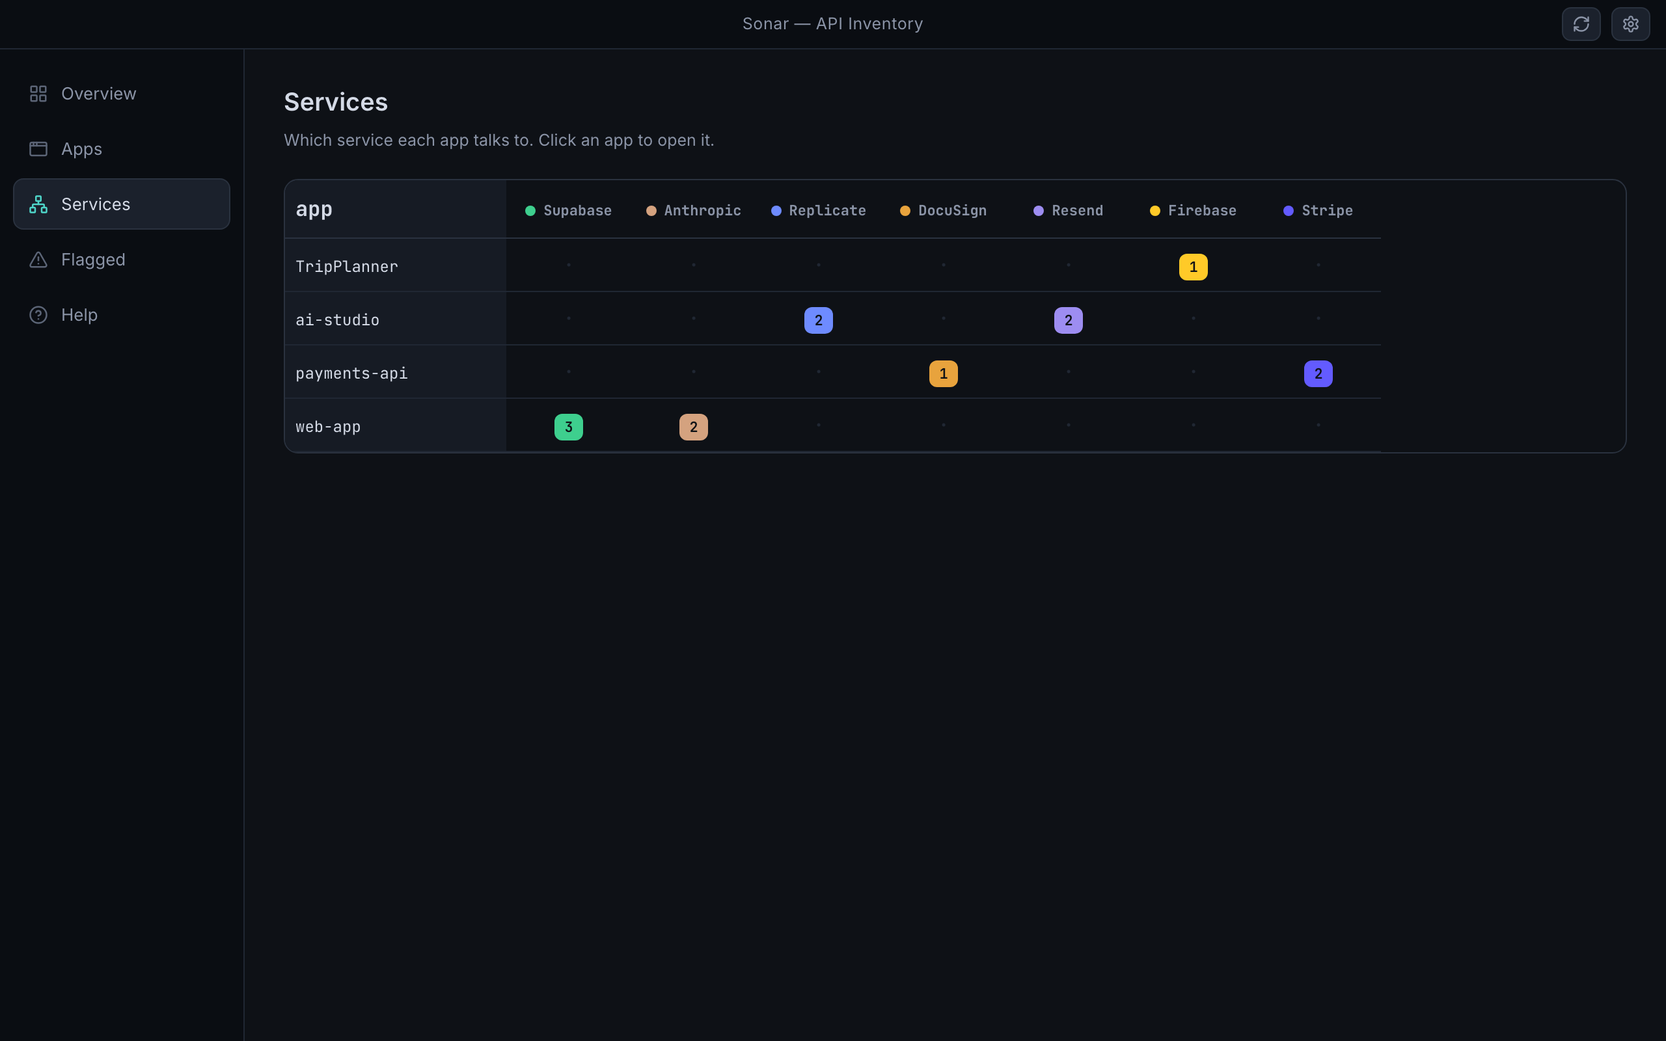Open the Flagged section
This screenshot has height=1041, width=1666.
pos(122,260)
